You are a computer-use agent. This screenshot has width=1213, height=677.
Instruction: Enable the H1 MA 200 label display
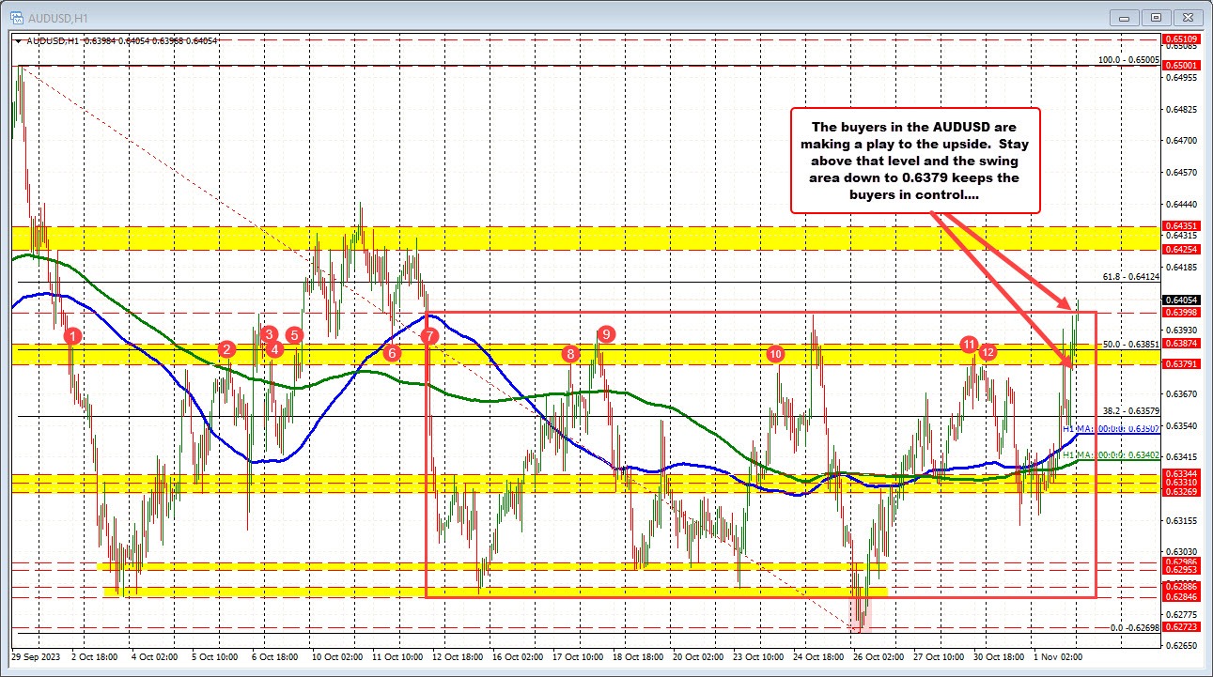1109,430
